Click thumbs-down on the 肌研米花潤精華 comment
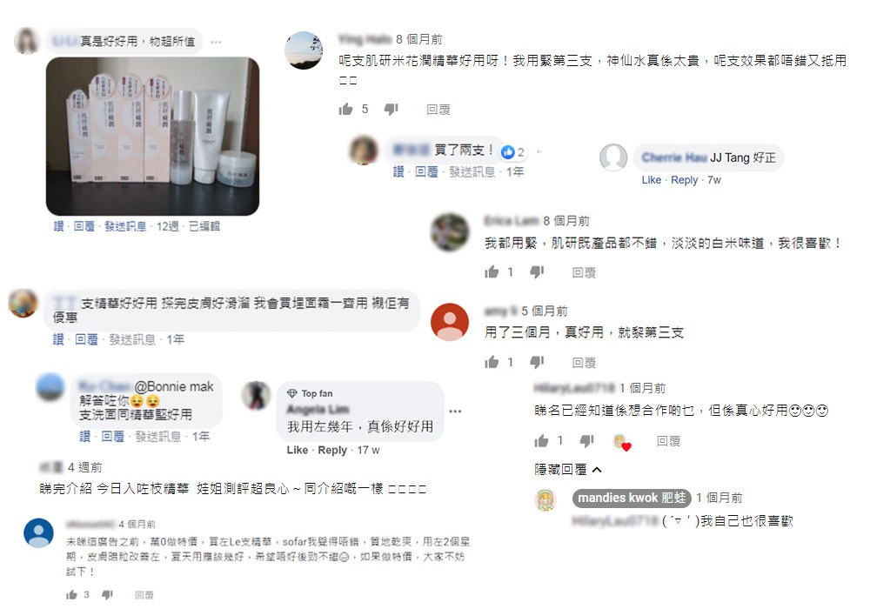The height and width of the screenshot is (609, 870). [391, 110]
